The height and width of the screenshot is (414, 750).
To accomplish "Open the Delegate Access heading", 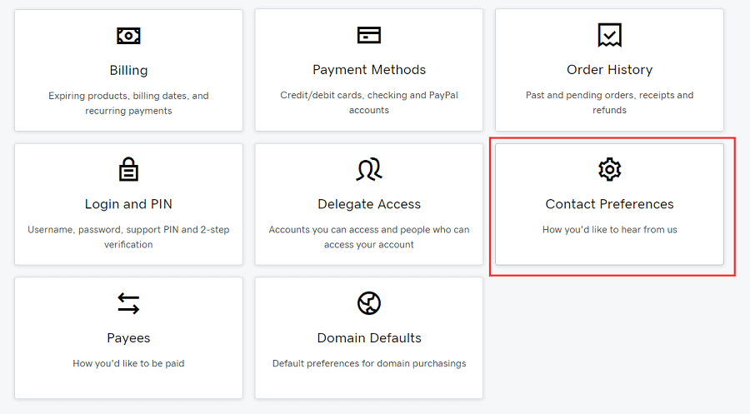I will click(x=369, y=204).
